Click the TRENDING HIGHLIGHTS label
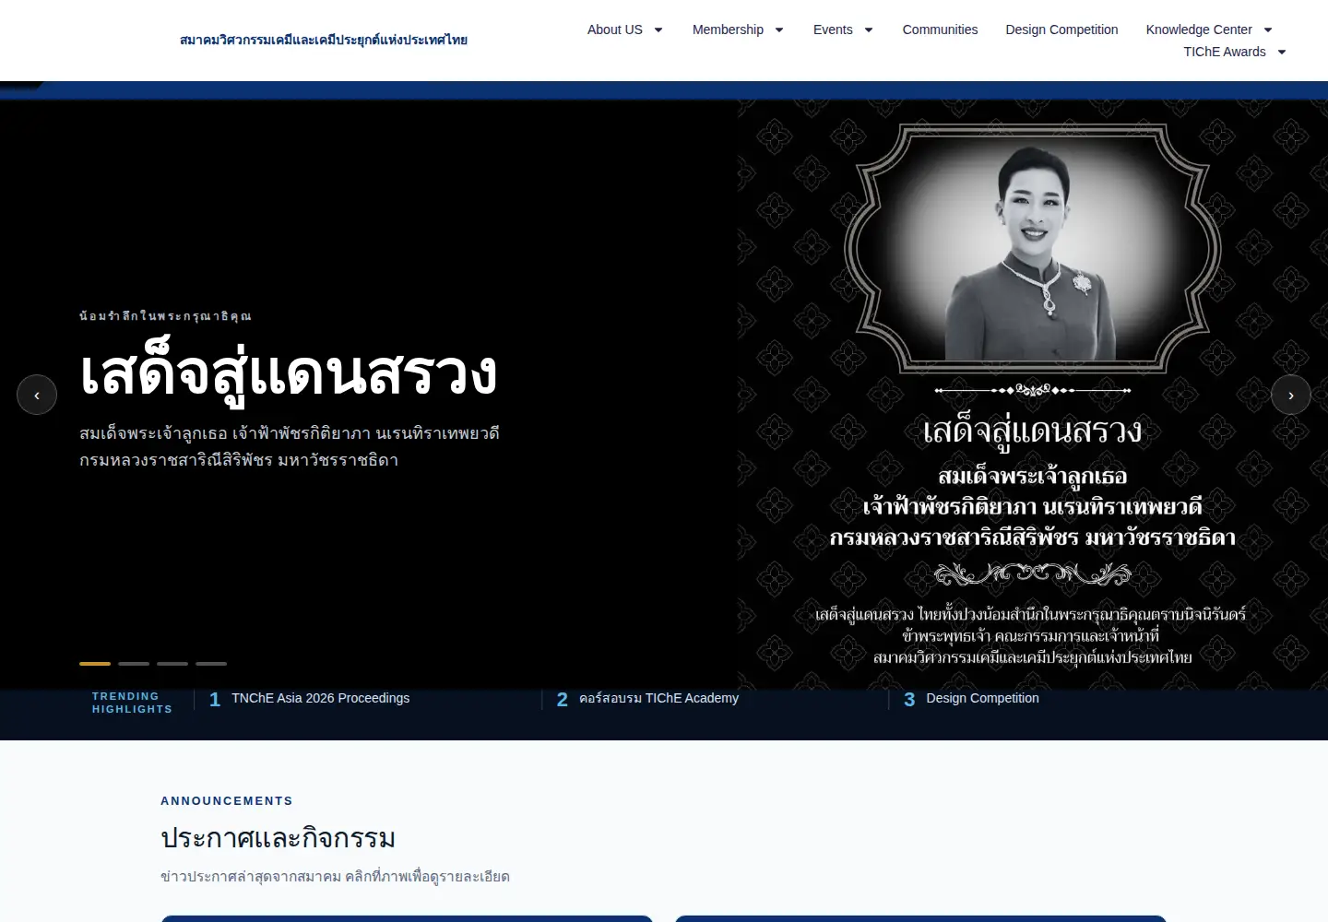Screen dimensions: 1328x922 (x=132, y=703)
